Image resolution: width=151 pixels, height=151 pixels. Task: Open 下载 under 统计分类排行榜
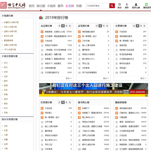click(x=6, y=148)
